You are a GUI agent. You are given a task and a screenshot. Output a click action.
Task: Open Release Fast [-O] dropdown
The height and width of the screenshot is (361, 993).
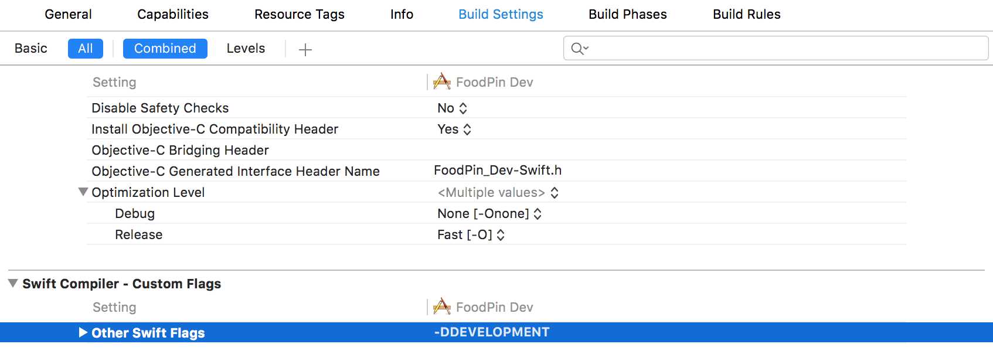[x=471, y=234]
